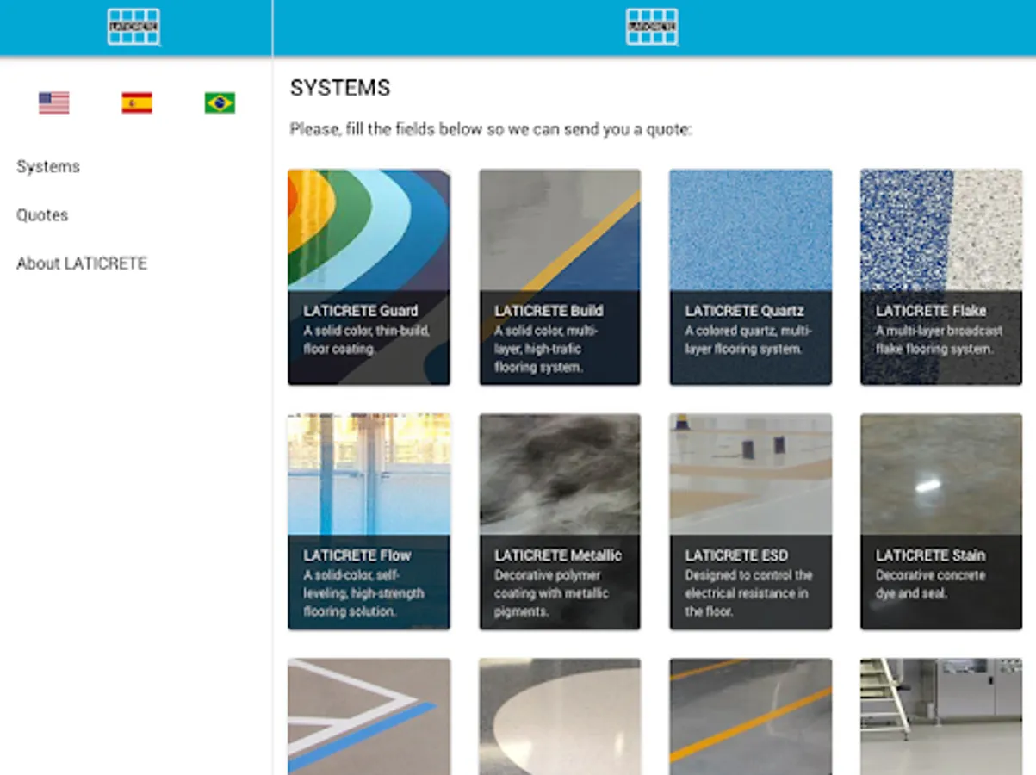Open About LATICRETE menu item
The height and width of the screenshot is (775, 1036).
pos(82,263)
